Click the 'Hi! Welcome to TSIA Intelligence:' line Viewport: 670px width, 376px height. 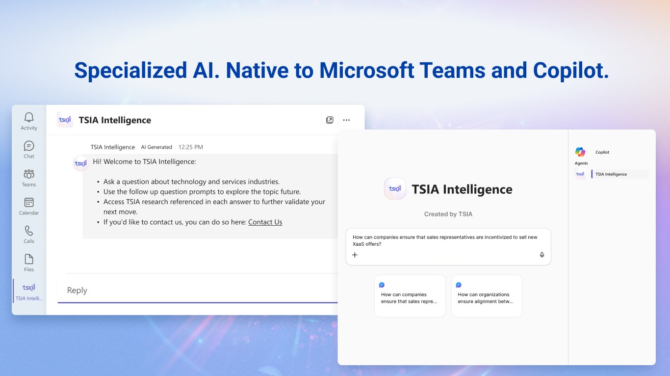click(x=144, y=162)
